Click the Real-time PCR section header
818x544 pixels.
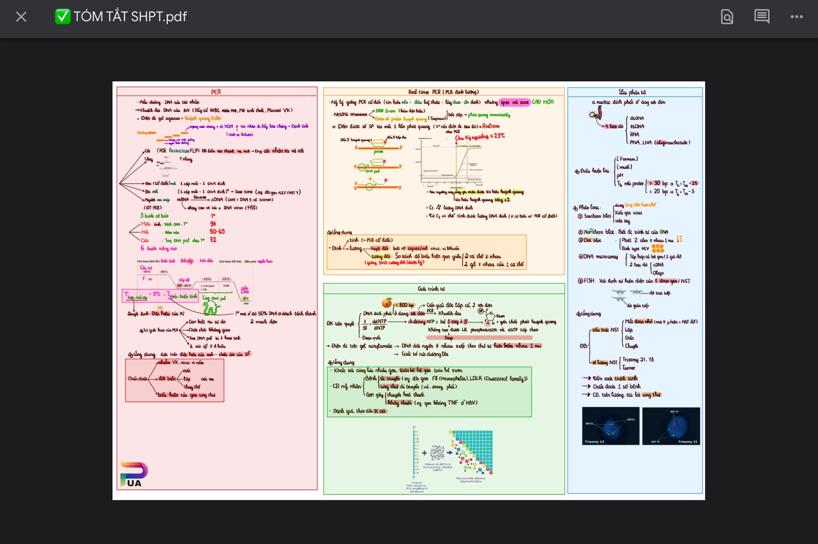[x=443, y=92]
